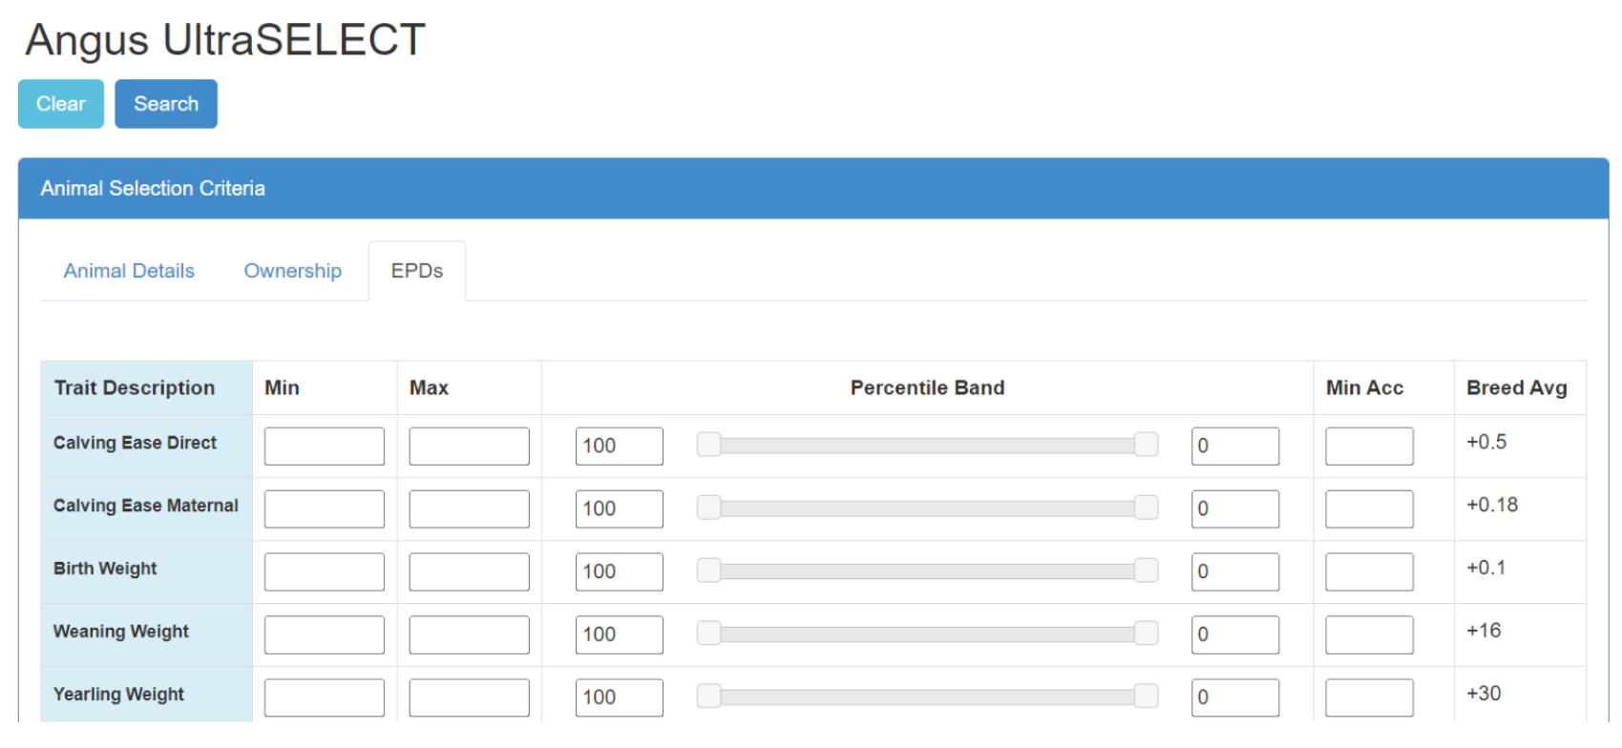This screenshot has width=1622, height=748.
Task: Grab left slider handle for Calving Ease Direct
Action: [x=708, y=445]
